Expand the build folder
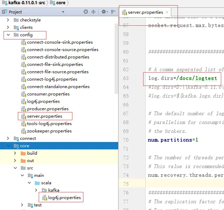The image size is (224, 210). pyautogui.click(x=15, y=153)
